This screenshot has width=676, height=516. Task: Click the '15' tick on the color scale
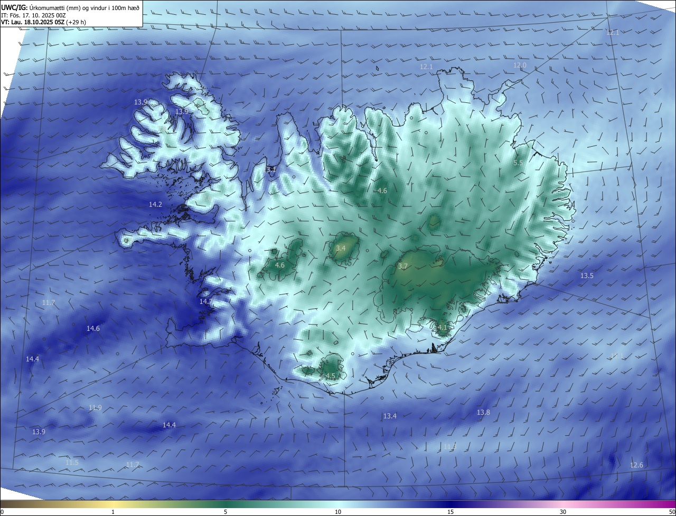450,512
